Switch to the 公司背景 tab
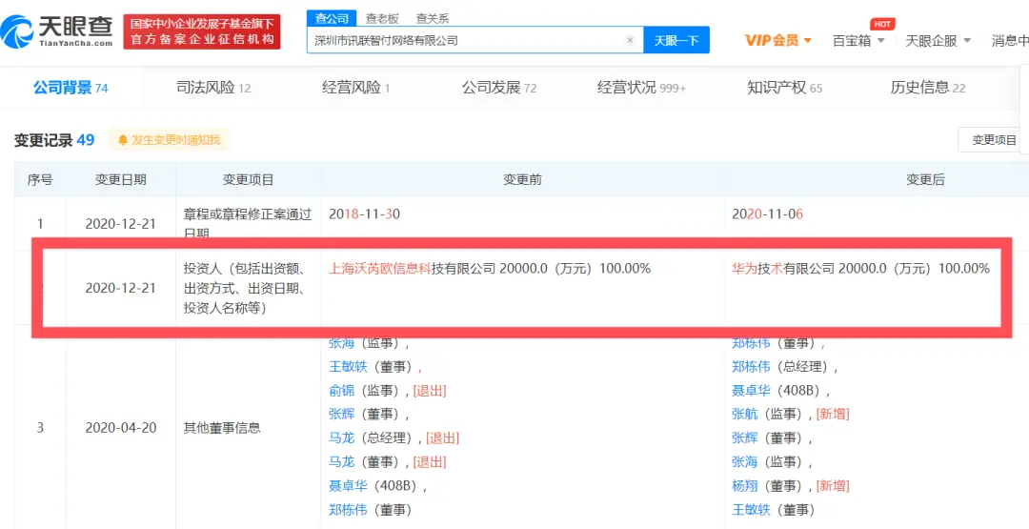The height and width of the screenshot is (529, 1029). (71, 88)
